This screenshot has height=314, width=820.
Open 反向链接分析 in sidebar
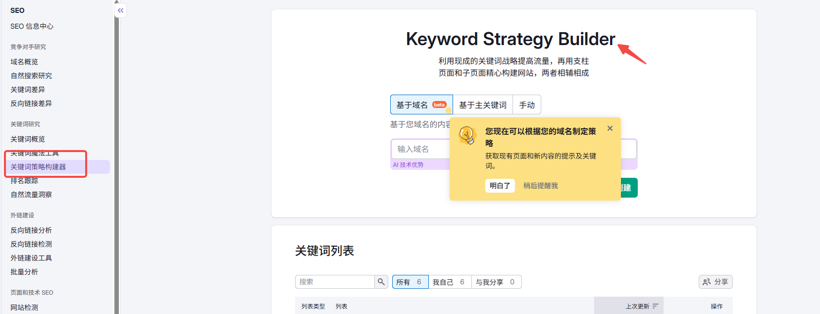click(31, 230)
